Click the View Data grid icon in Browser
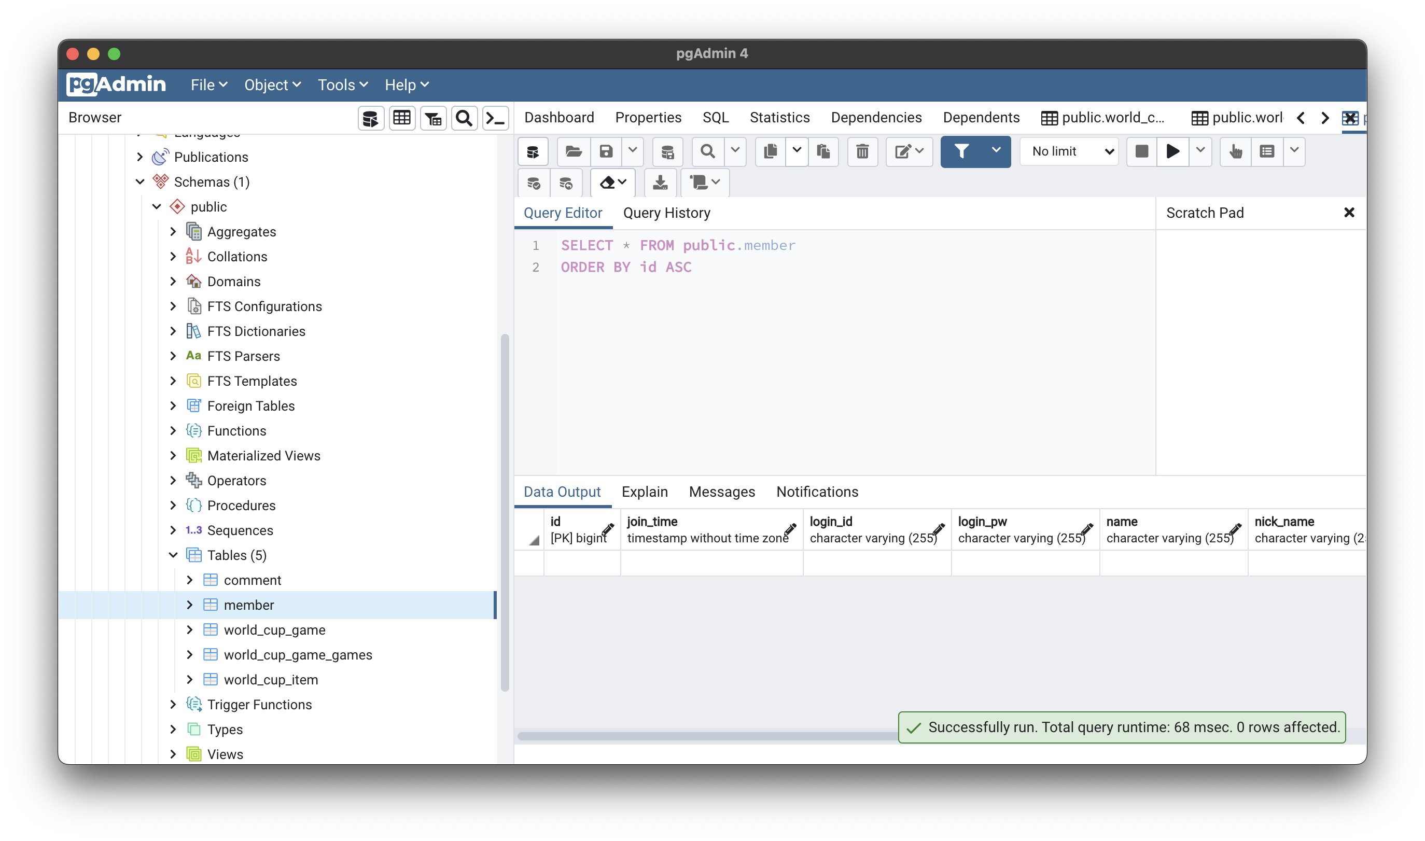The width and height of the screenshot is (1425, 841). [402, 118]
